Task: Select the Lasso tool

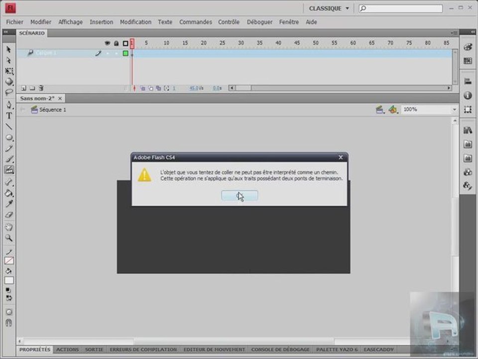Action: click(9, 92)
